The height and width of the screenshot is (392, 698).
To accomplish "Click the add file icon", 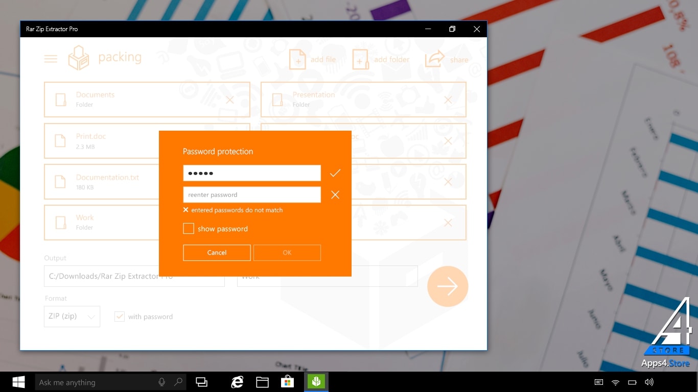I will click(297, 59).
